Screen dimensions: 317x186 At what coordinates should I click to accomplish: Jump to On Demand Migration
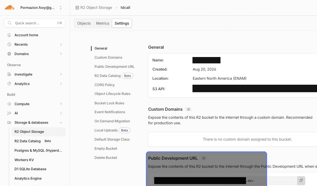coord(112,121)
